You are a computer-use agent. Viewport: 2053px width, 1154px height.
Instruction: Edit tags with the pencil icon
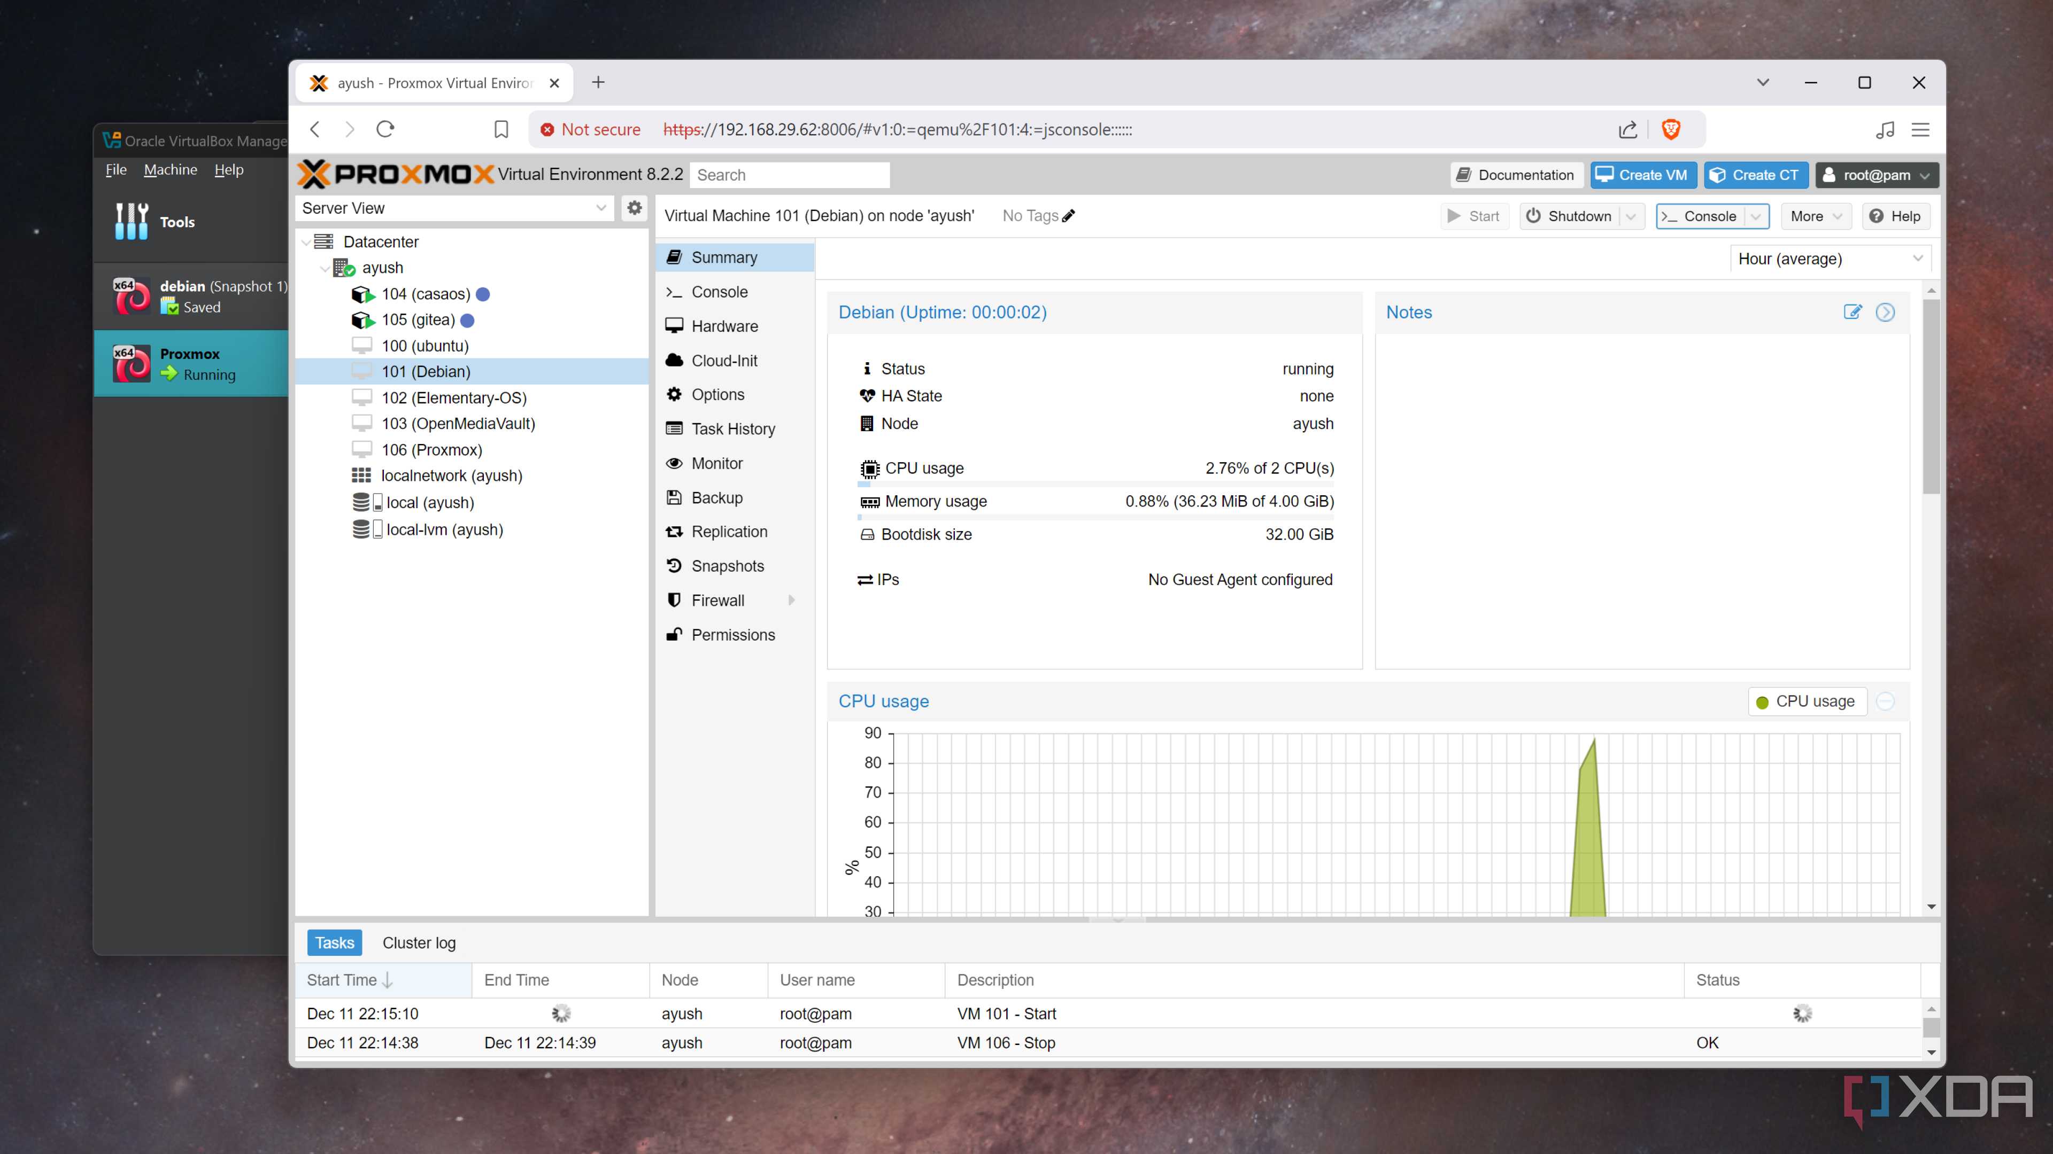tap(1069, 215)
